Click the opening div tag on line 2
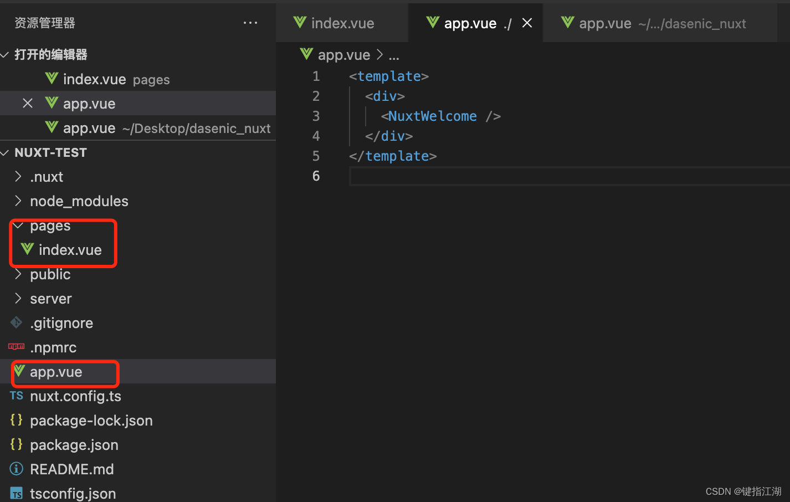 (385, 96)
